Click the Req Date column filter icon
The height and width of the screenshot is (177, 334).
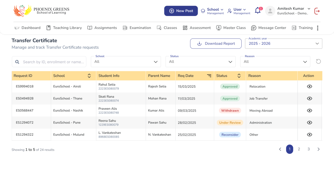click(209, 76)
